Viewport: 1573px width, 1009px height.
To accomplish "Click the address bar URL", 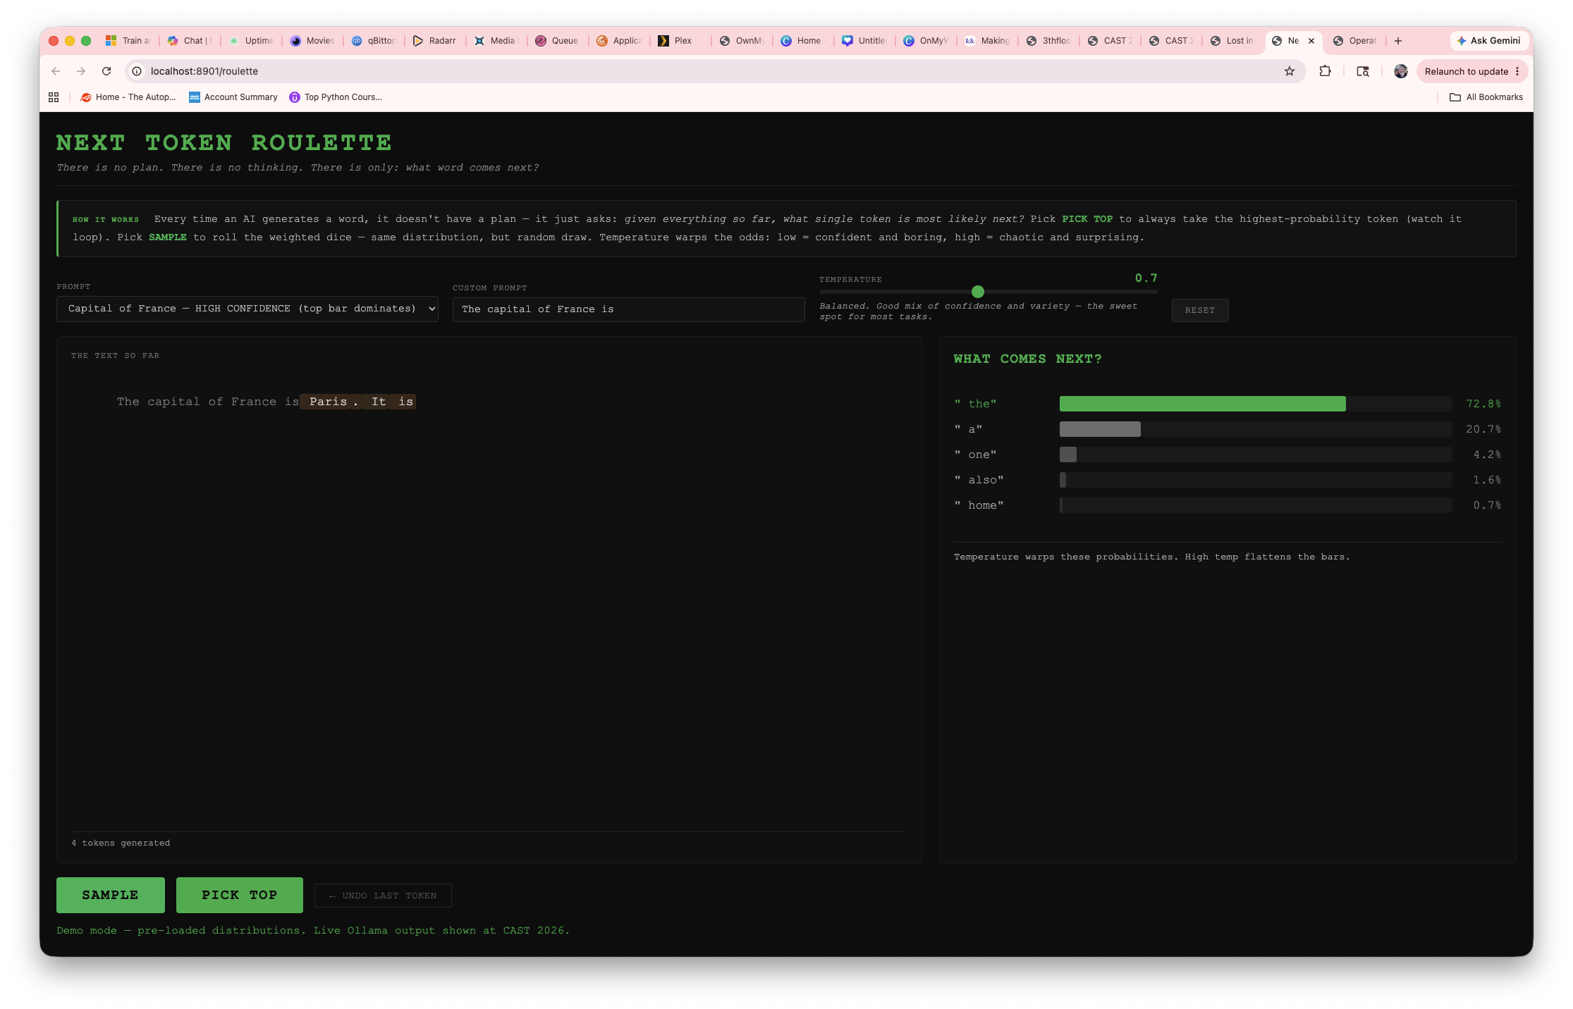I will click(204, 71).
